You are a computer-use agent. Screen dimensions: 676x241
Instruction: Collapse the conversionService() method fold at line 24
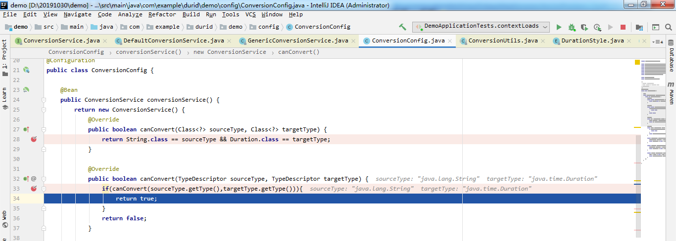[44, 100]
